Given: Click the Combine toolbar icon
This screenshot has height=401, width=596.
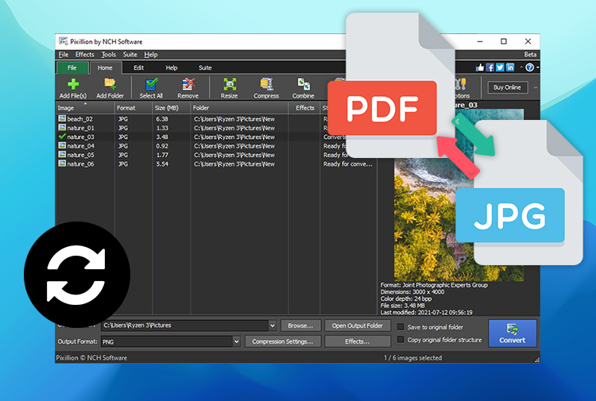Looking at the screenshot, I should (303, 88).
